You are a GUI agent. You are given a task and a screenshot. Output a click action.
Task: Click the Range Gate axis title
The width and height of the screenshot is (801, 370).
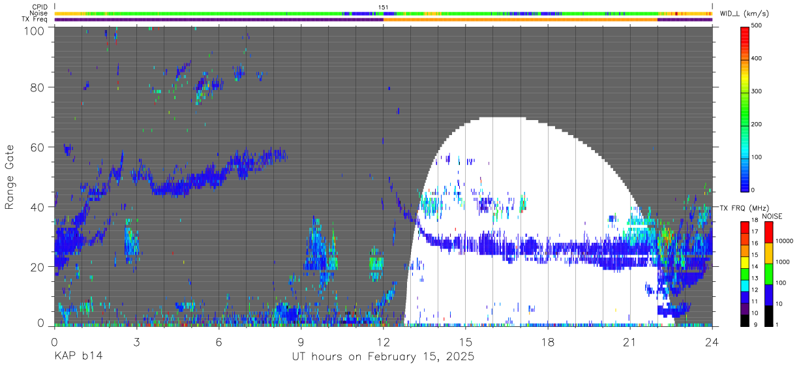coord(10,177)
